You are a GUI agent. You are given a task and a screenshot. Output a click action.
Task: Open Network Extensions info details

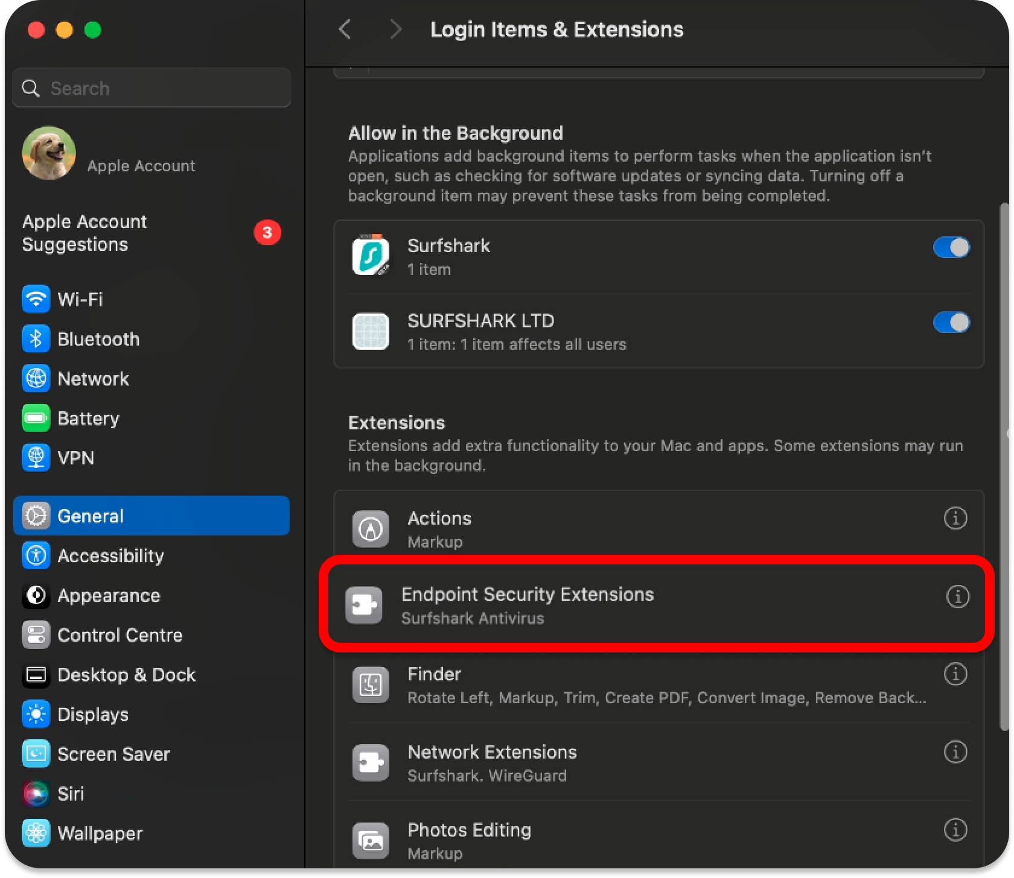955,752
